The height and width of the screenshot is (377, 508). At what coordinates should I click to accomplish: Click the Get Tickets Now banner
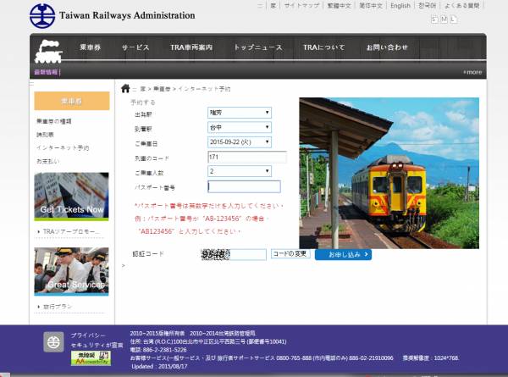(71, 197)
